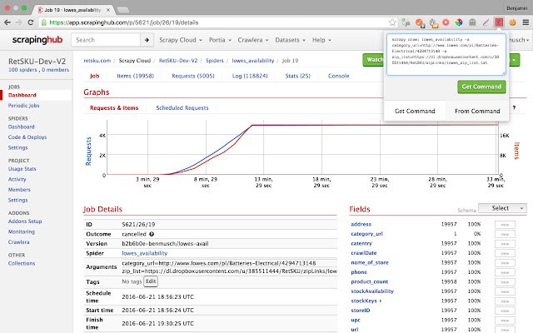Click the orange checkmark extension icon
This screenshot has width=533, height=333.
tap(420, 22)
